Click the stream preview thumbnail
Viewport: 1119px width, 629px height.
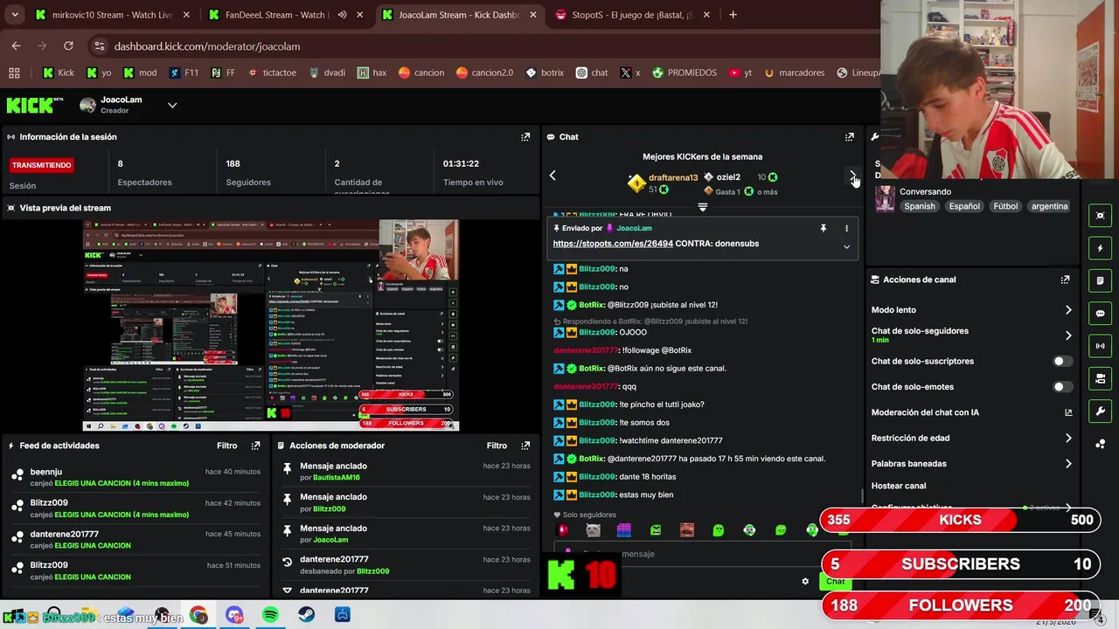coord(271,325)
